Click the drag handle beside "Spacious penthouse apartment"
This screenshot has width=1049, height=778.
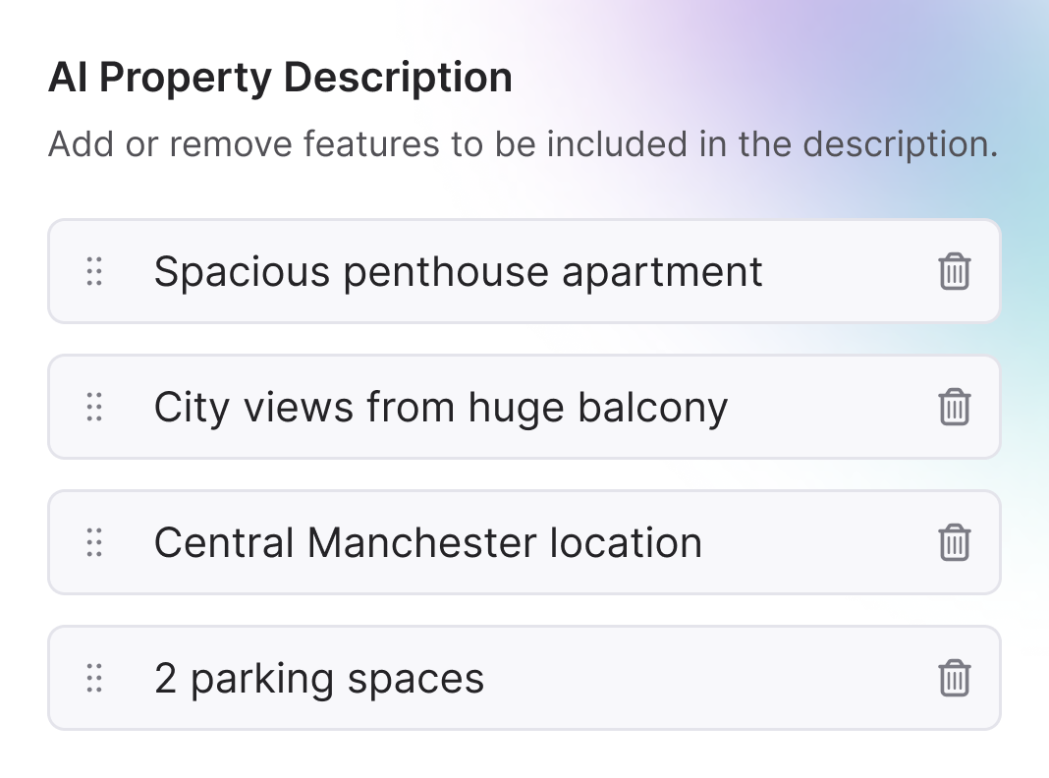(x=94, y=270)
